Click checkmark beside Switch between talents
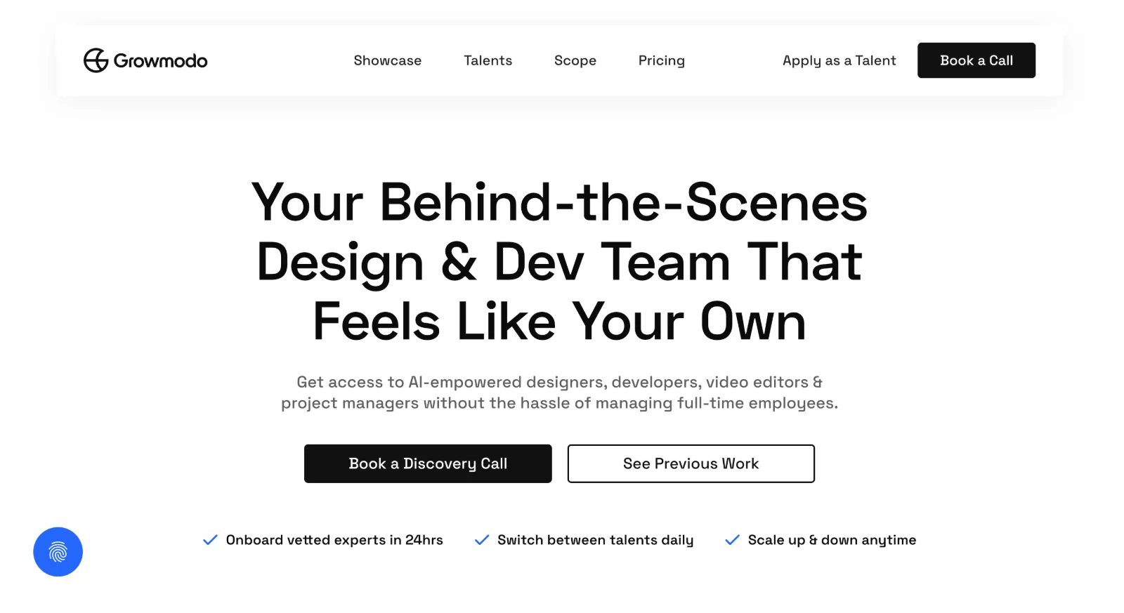Viewport: 1124px width, 613px height. pos(482,540)
